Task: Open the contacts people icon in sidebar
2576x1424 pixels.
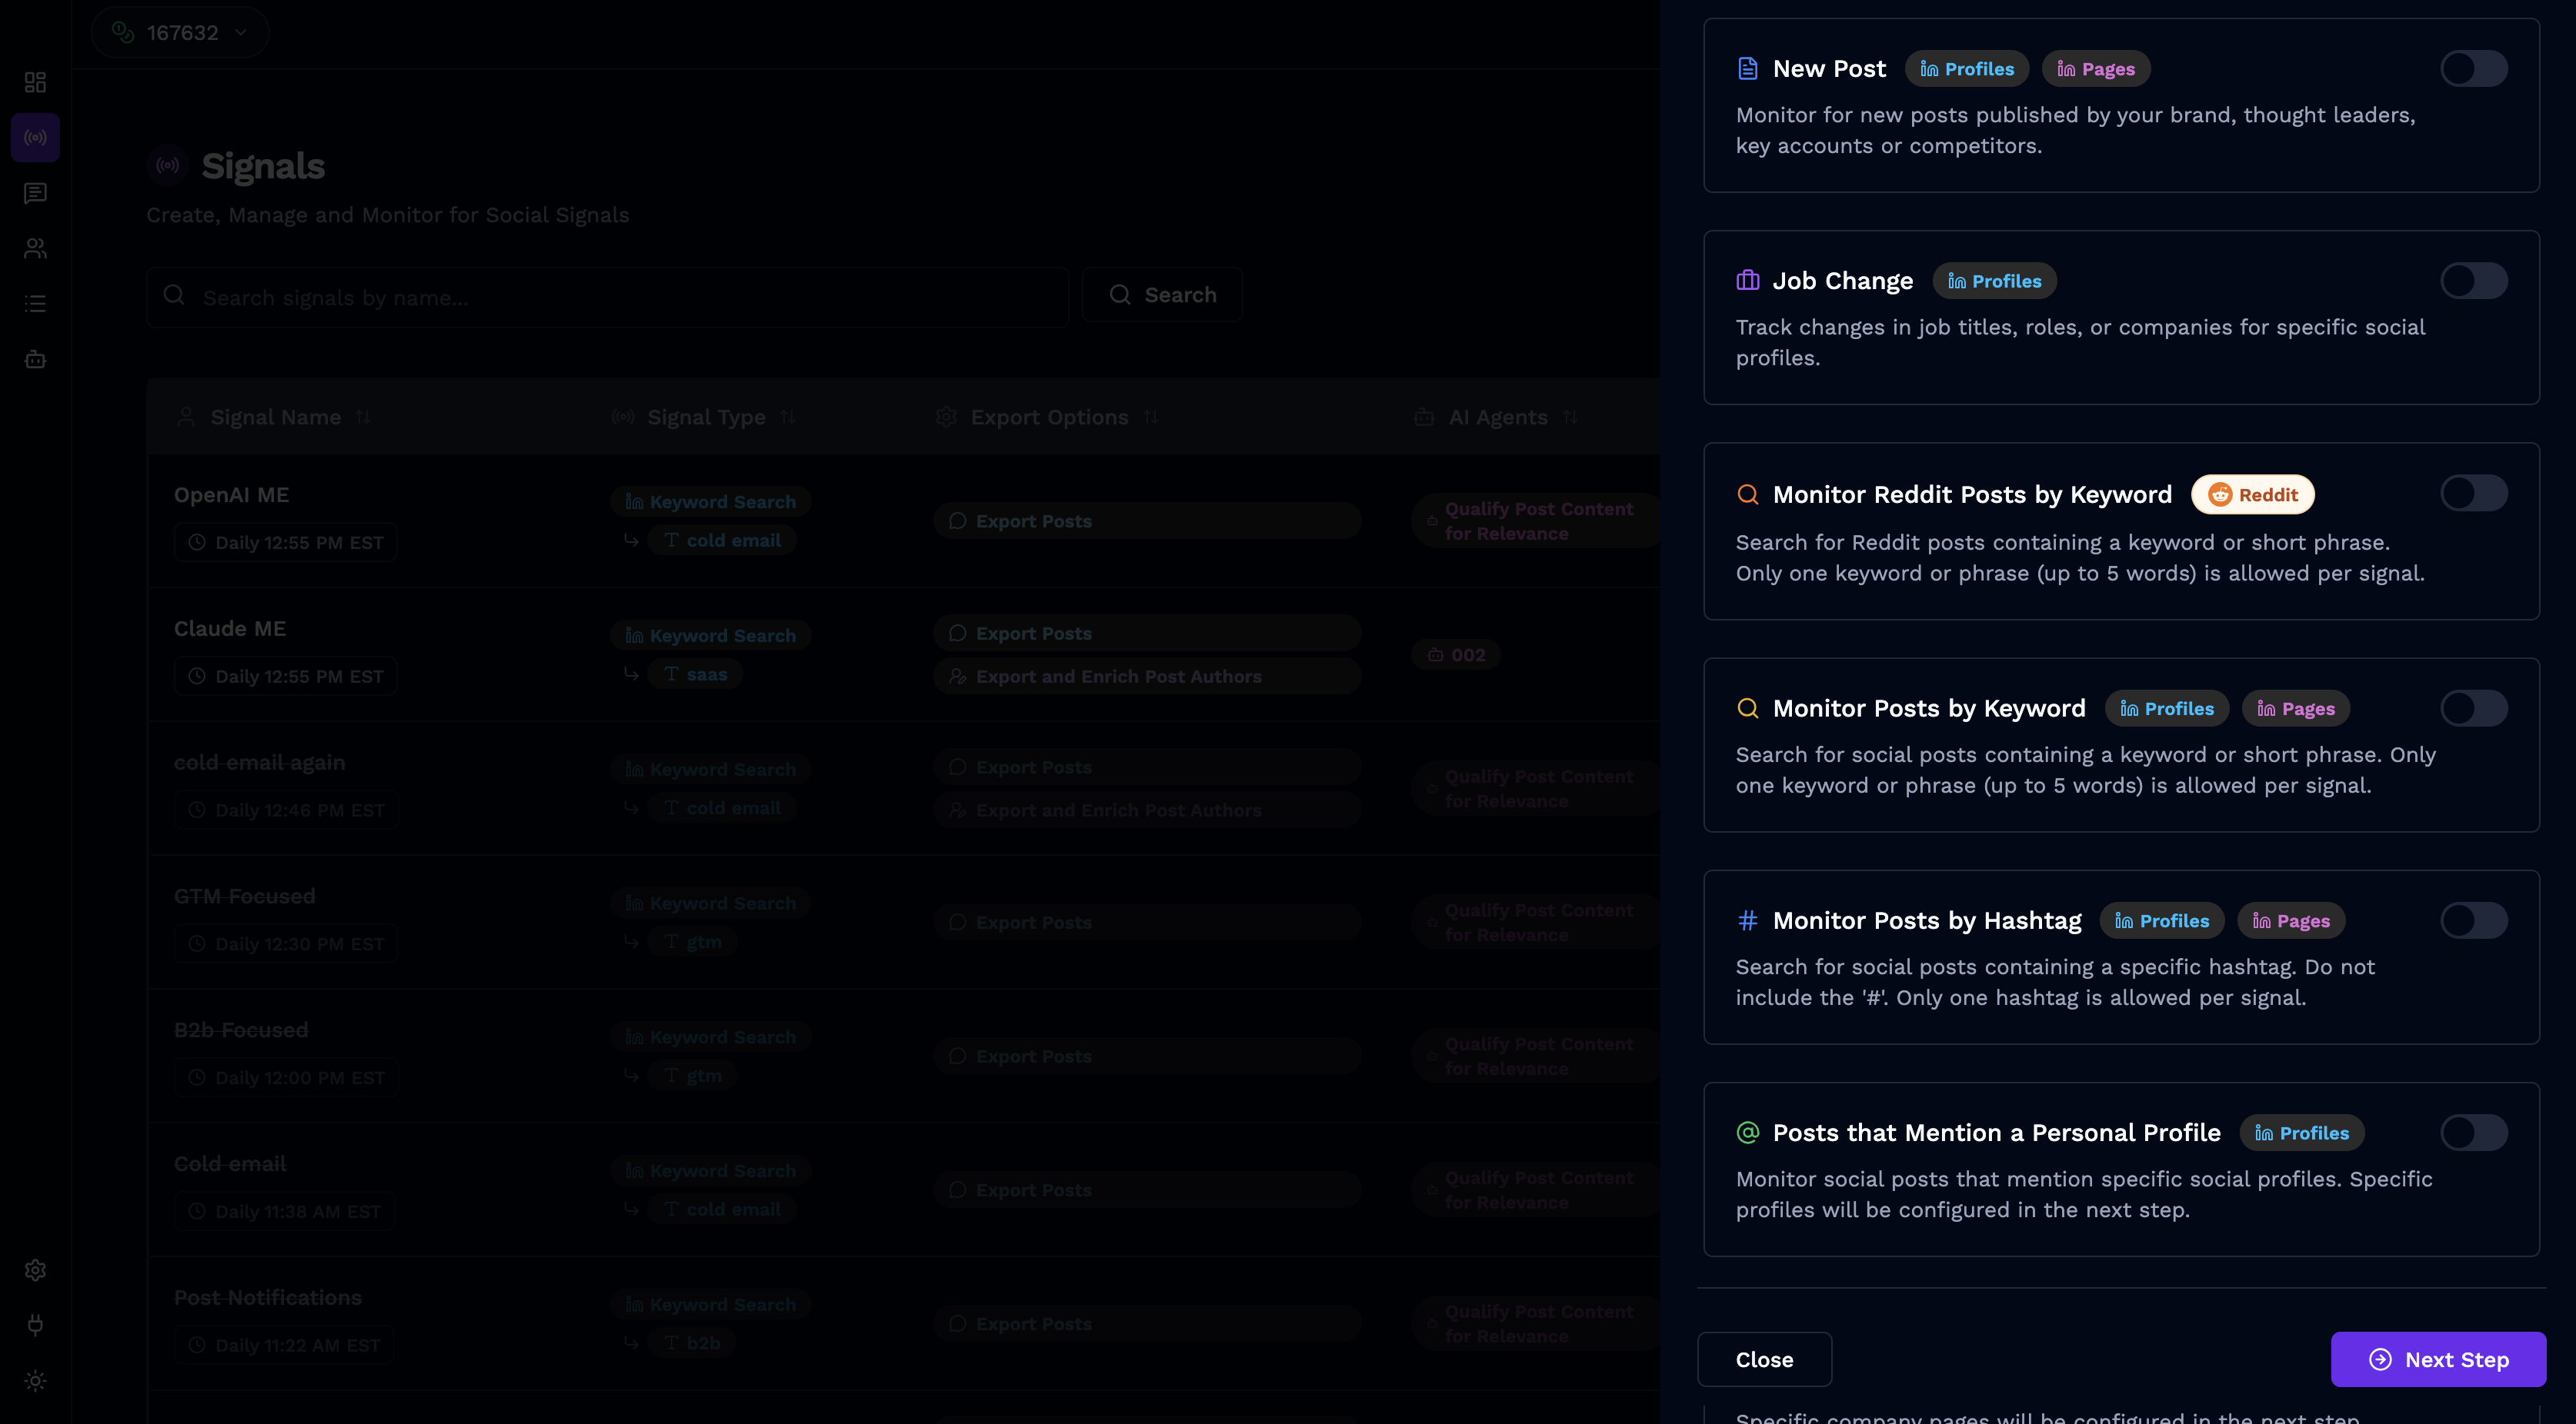Action: pyautogui.click(x=35, y=248)
